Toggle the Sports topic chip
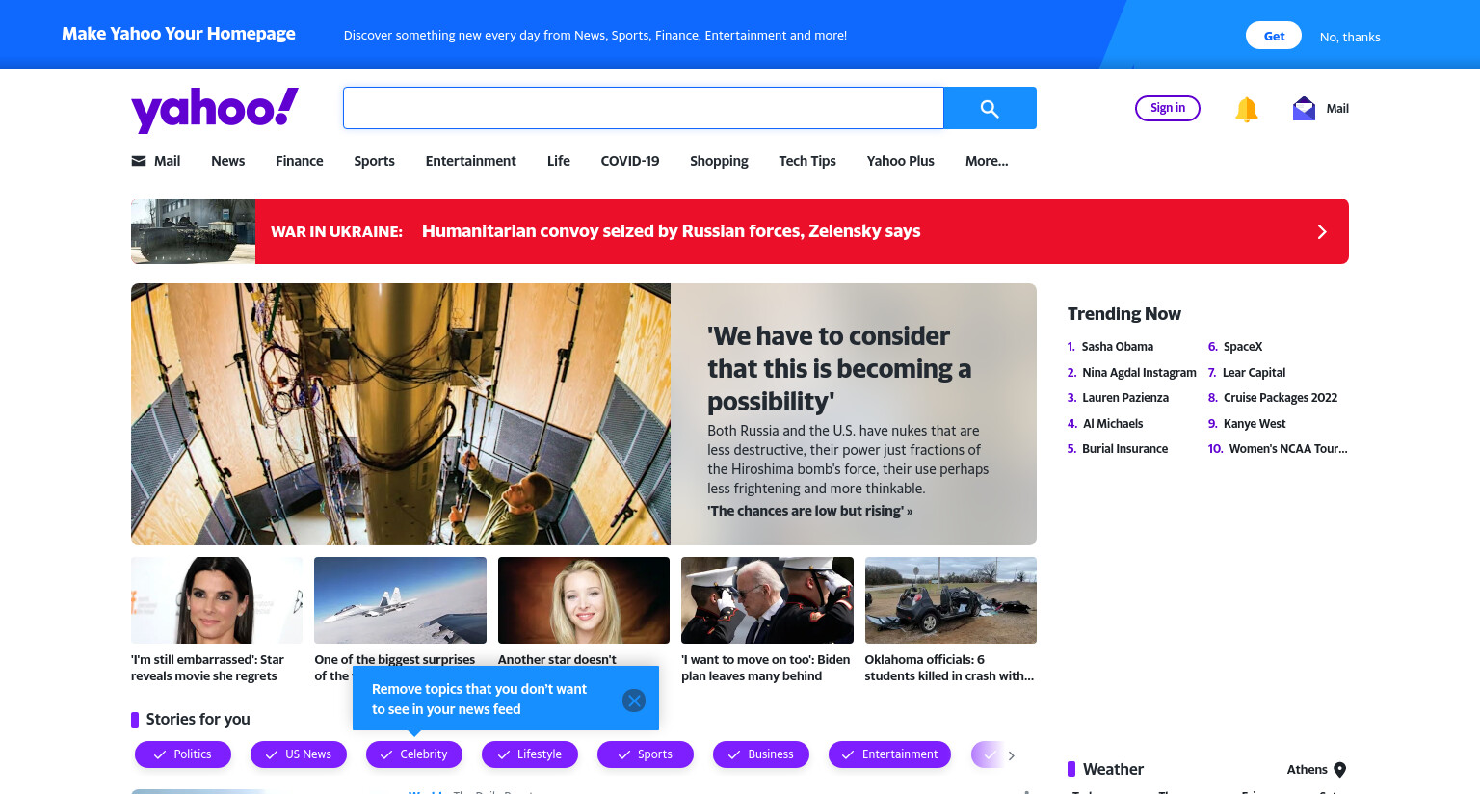Image resolution: width=1480 pixels, height=794 pixels. pos(646,754)
